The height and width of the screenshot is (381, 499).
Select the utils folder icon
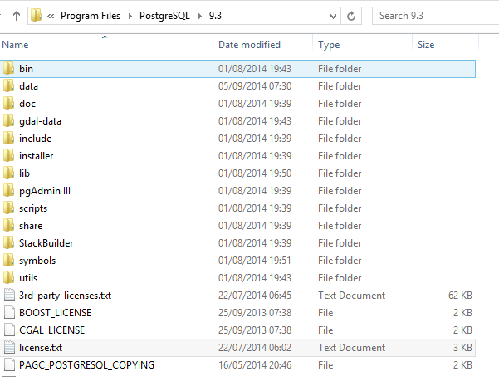9,277
